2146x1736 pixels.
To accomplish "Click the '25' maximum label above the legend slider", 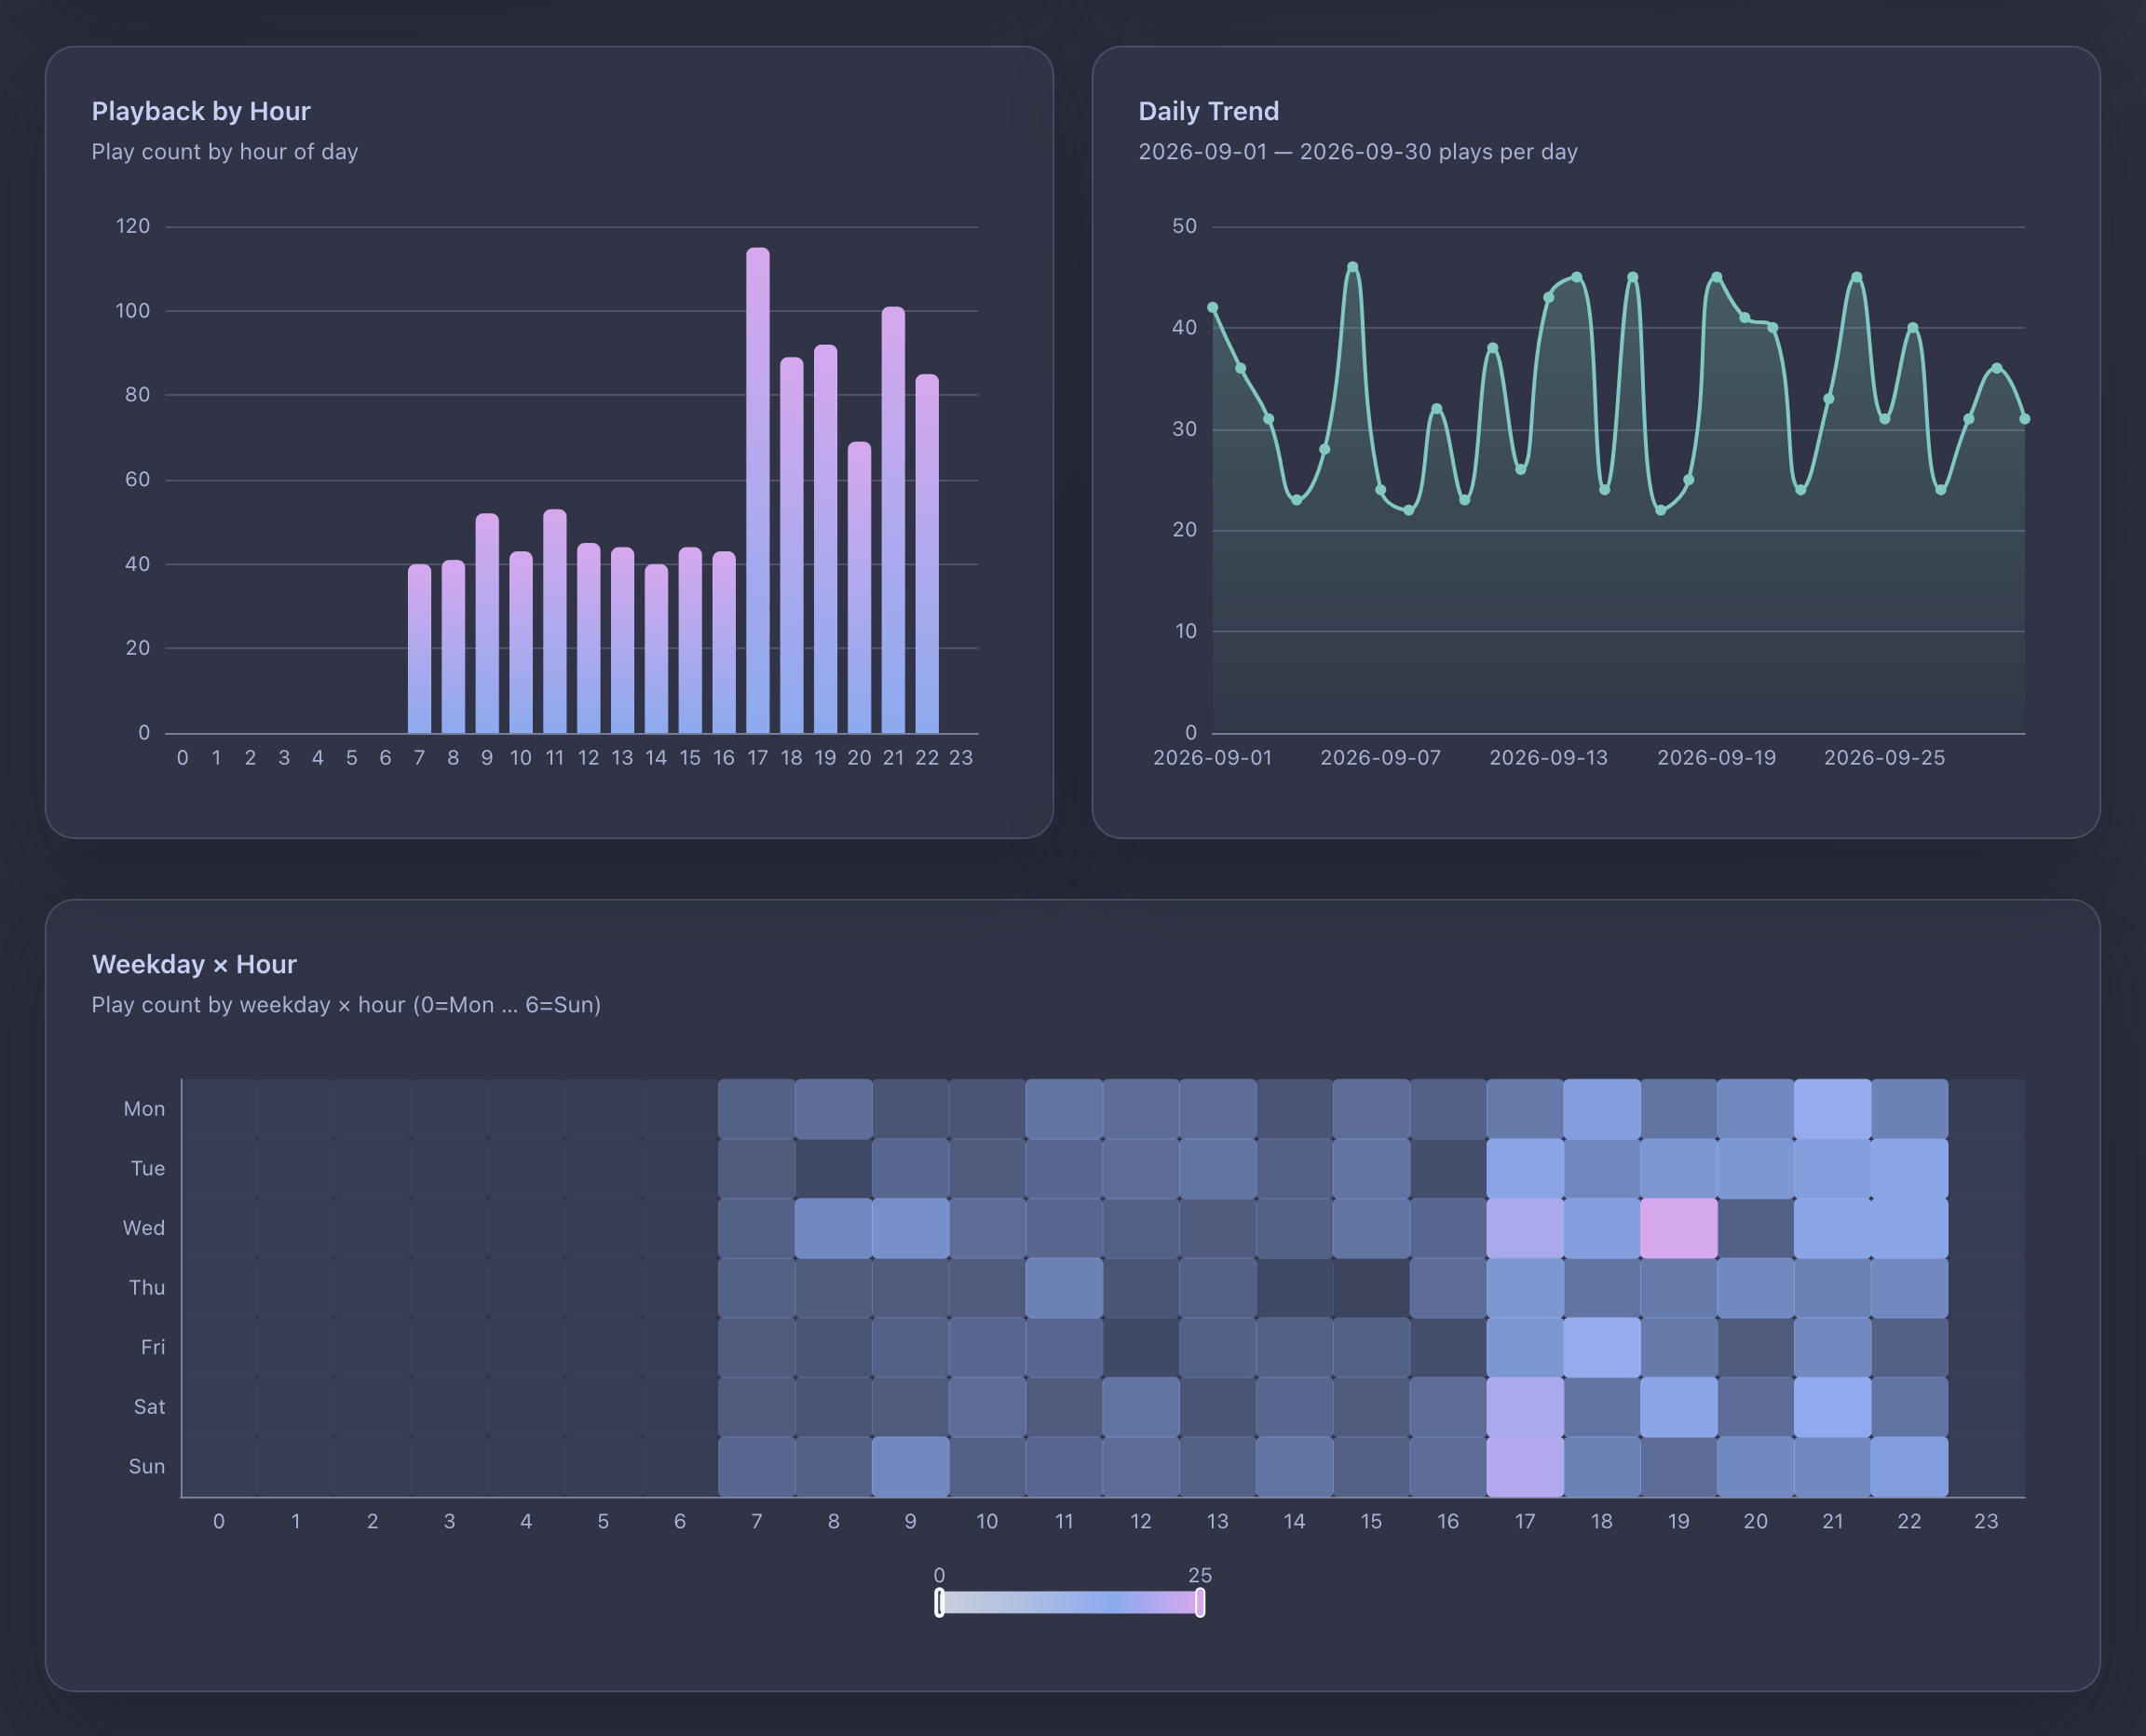I will (1200, 1575).
